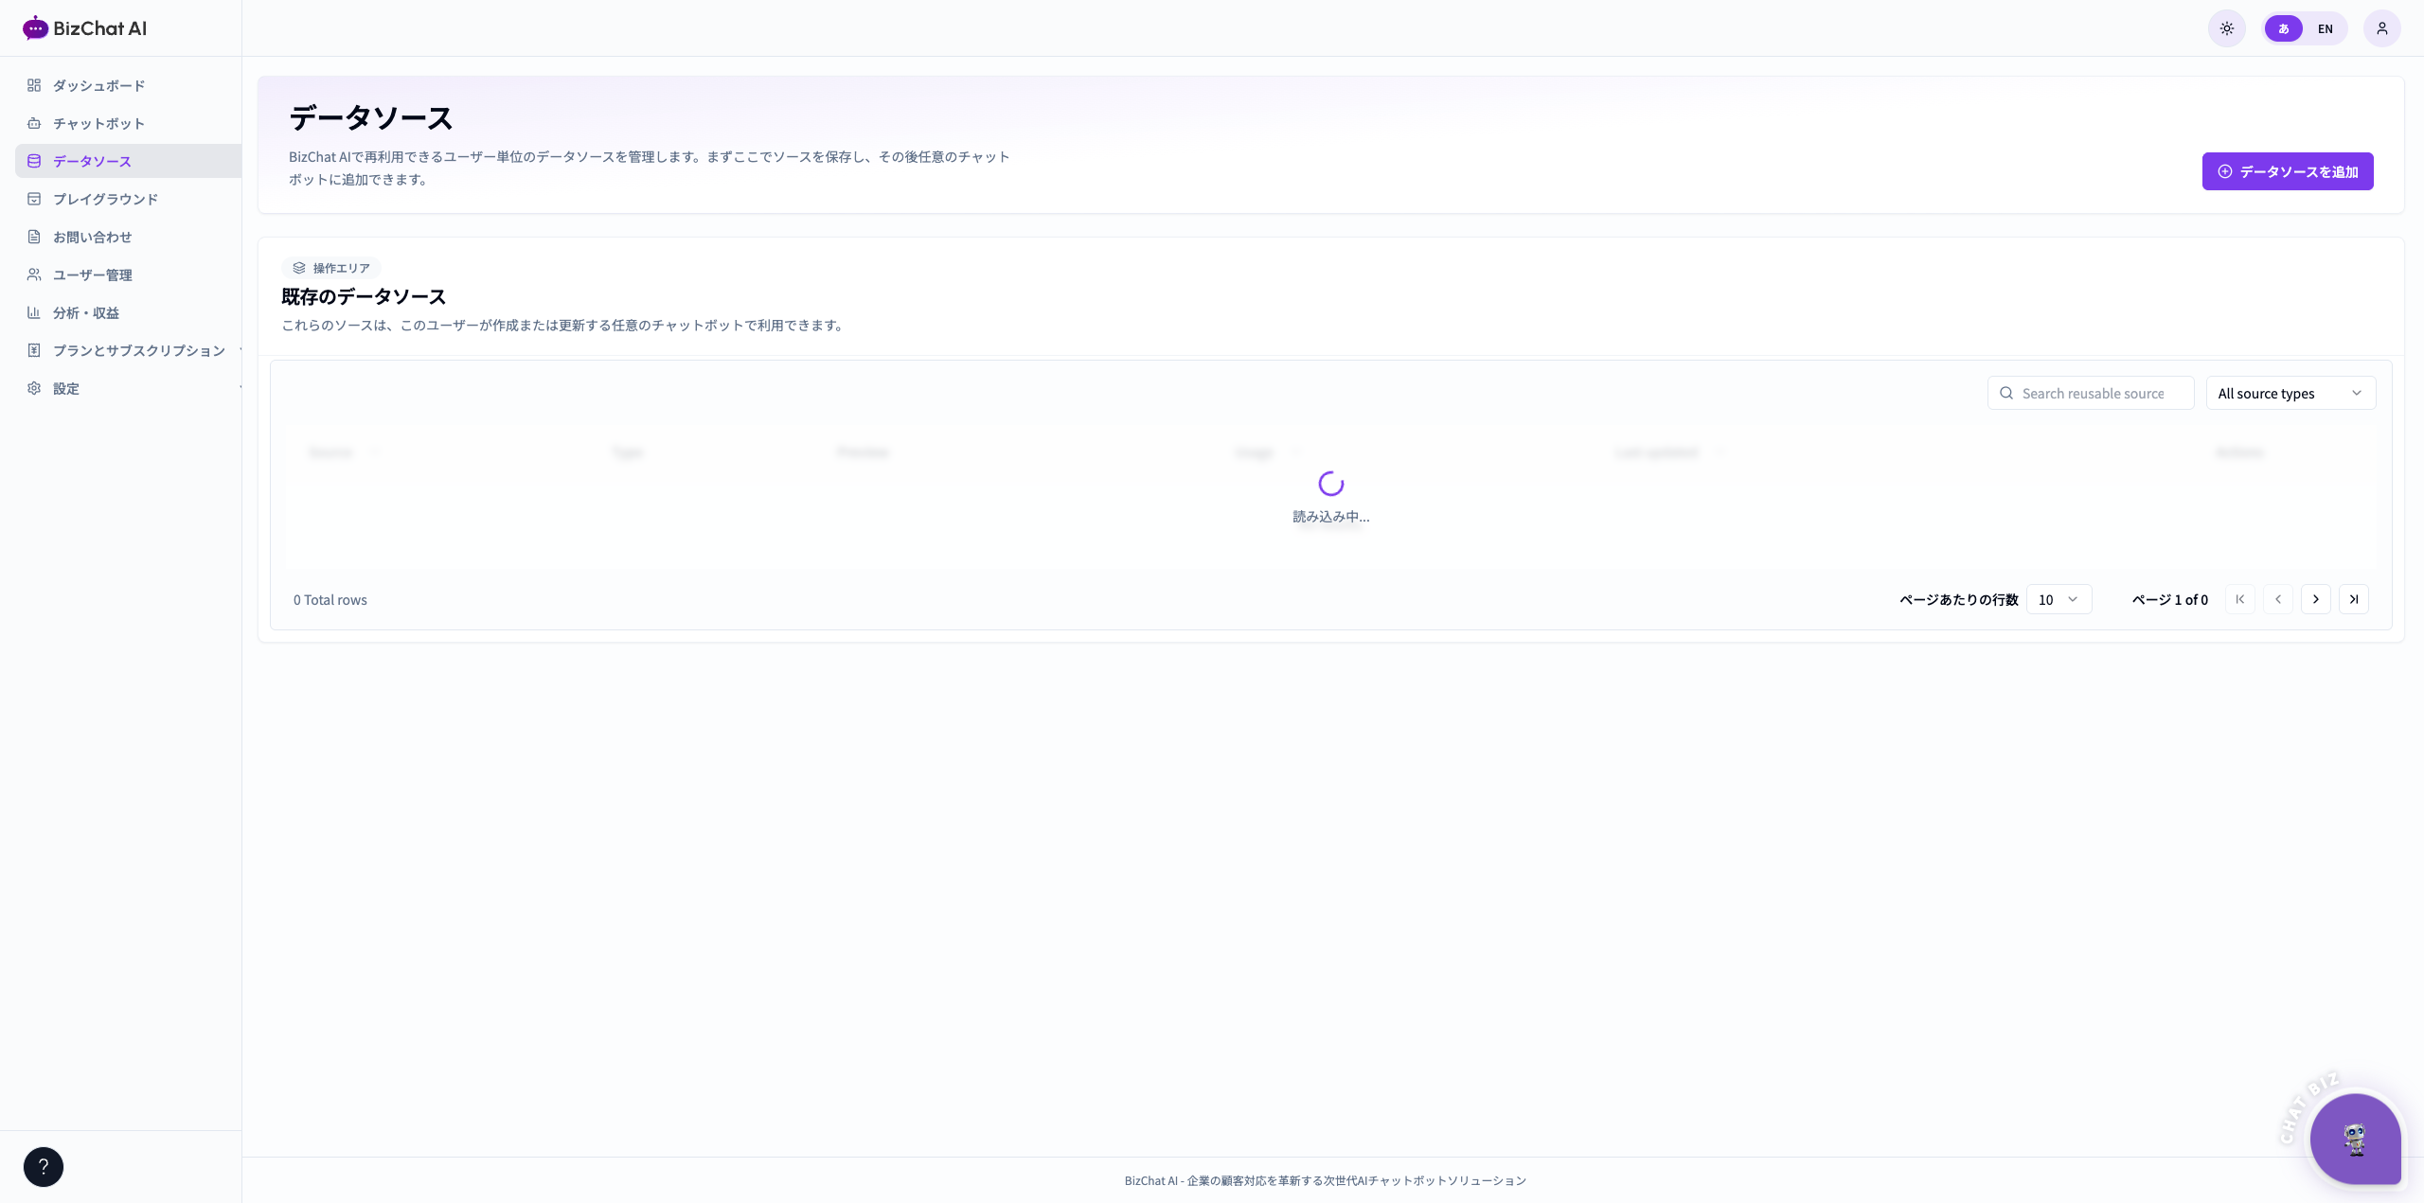The image size is (2424, 1203).
Task: Open the rows per page dropdown
Action: (2059, 599)
